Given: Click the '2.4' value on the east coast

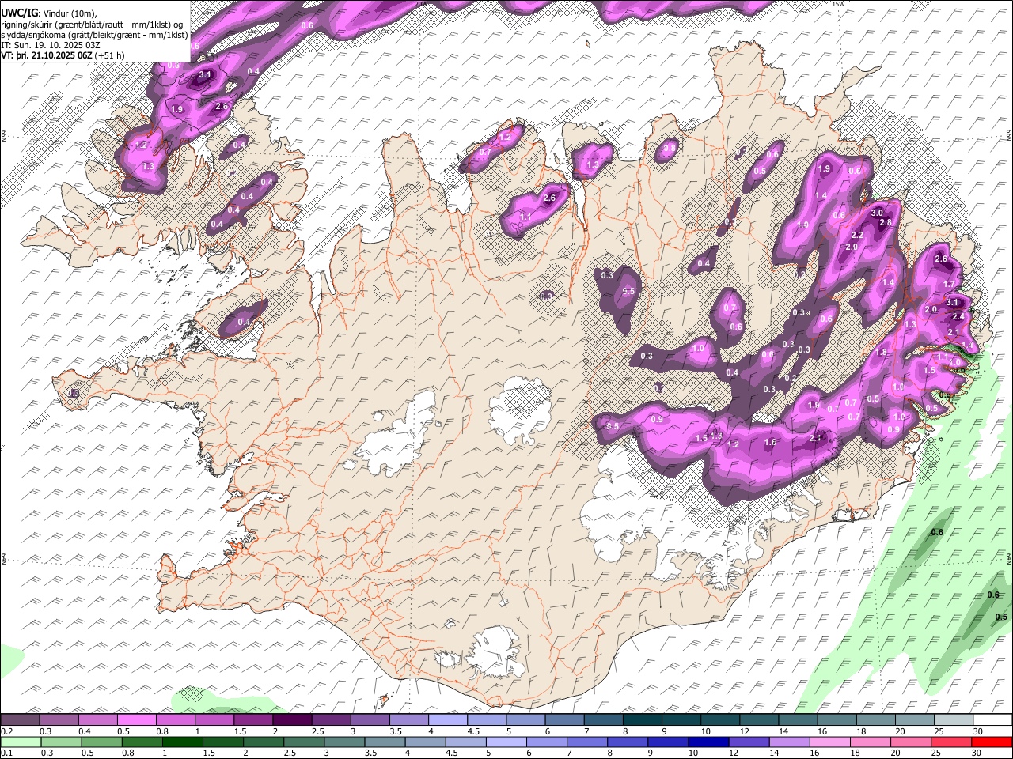Looking at the screenshot, I should pos(958,317).
